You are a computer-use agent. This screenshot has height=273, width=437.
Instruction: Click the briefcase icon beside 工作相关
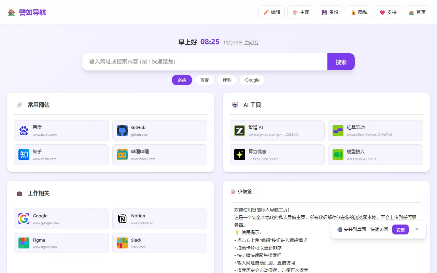pos(19,193)
